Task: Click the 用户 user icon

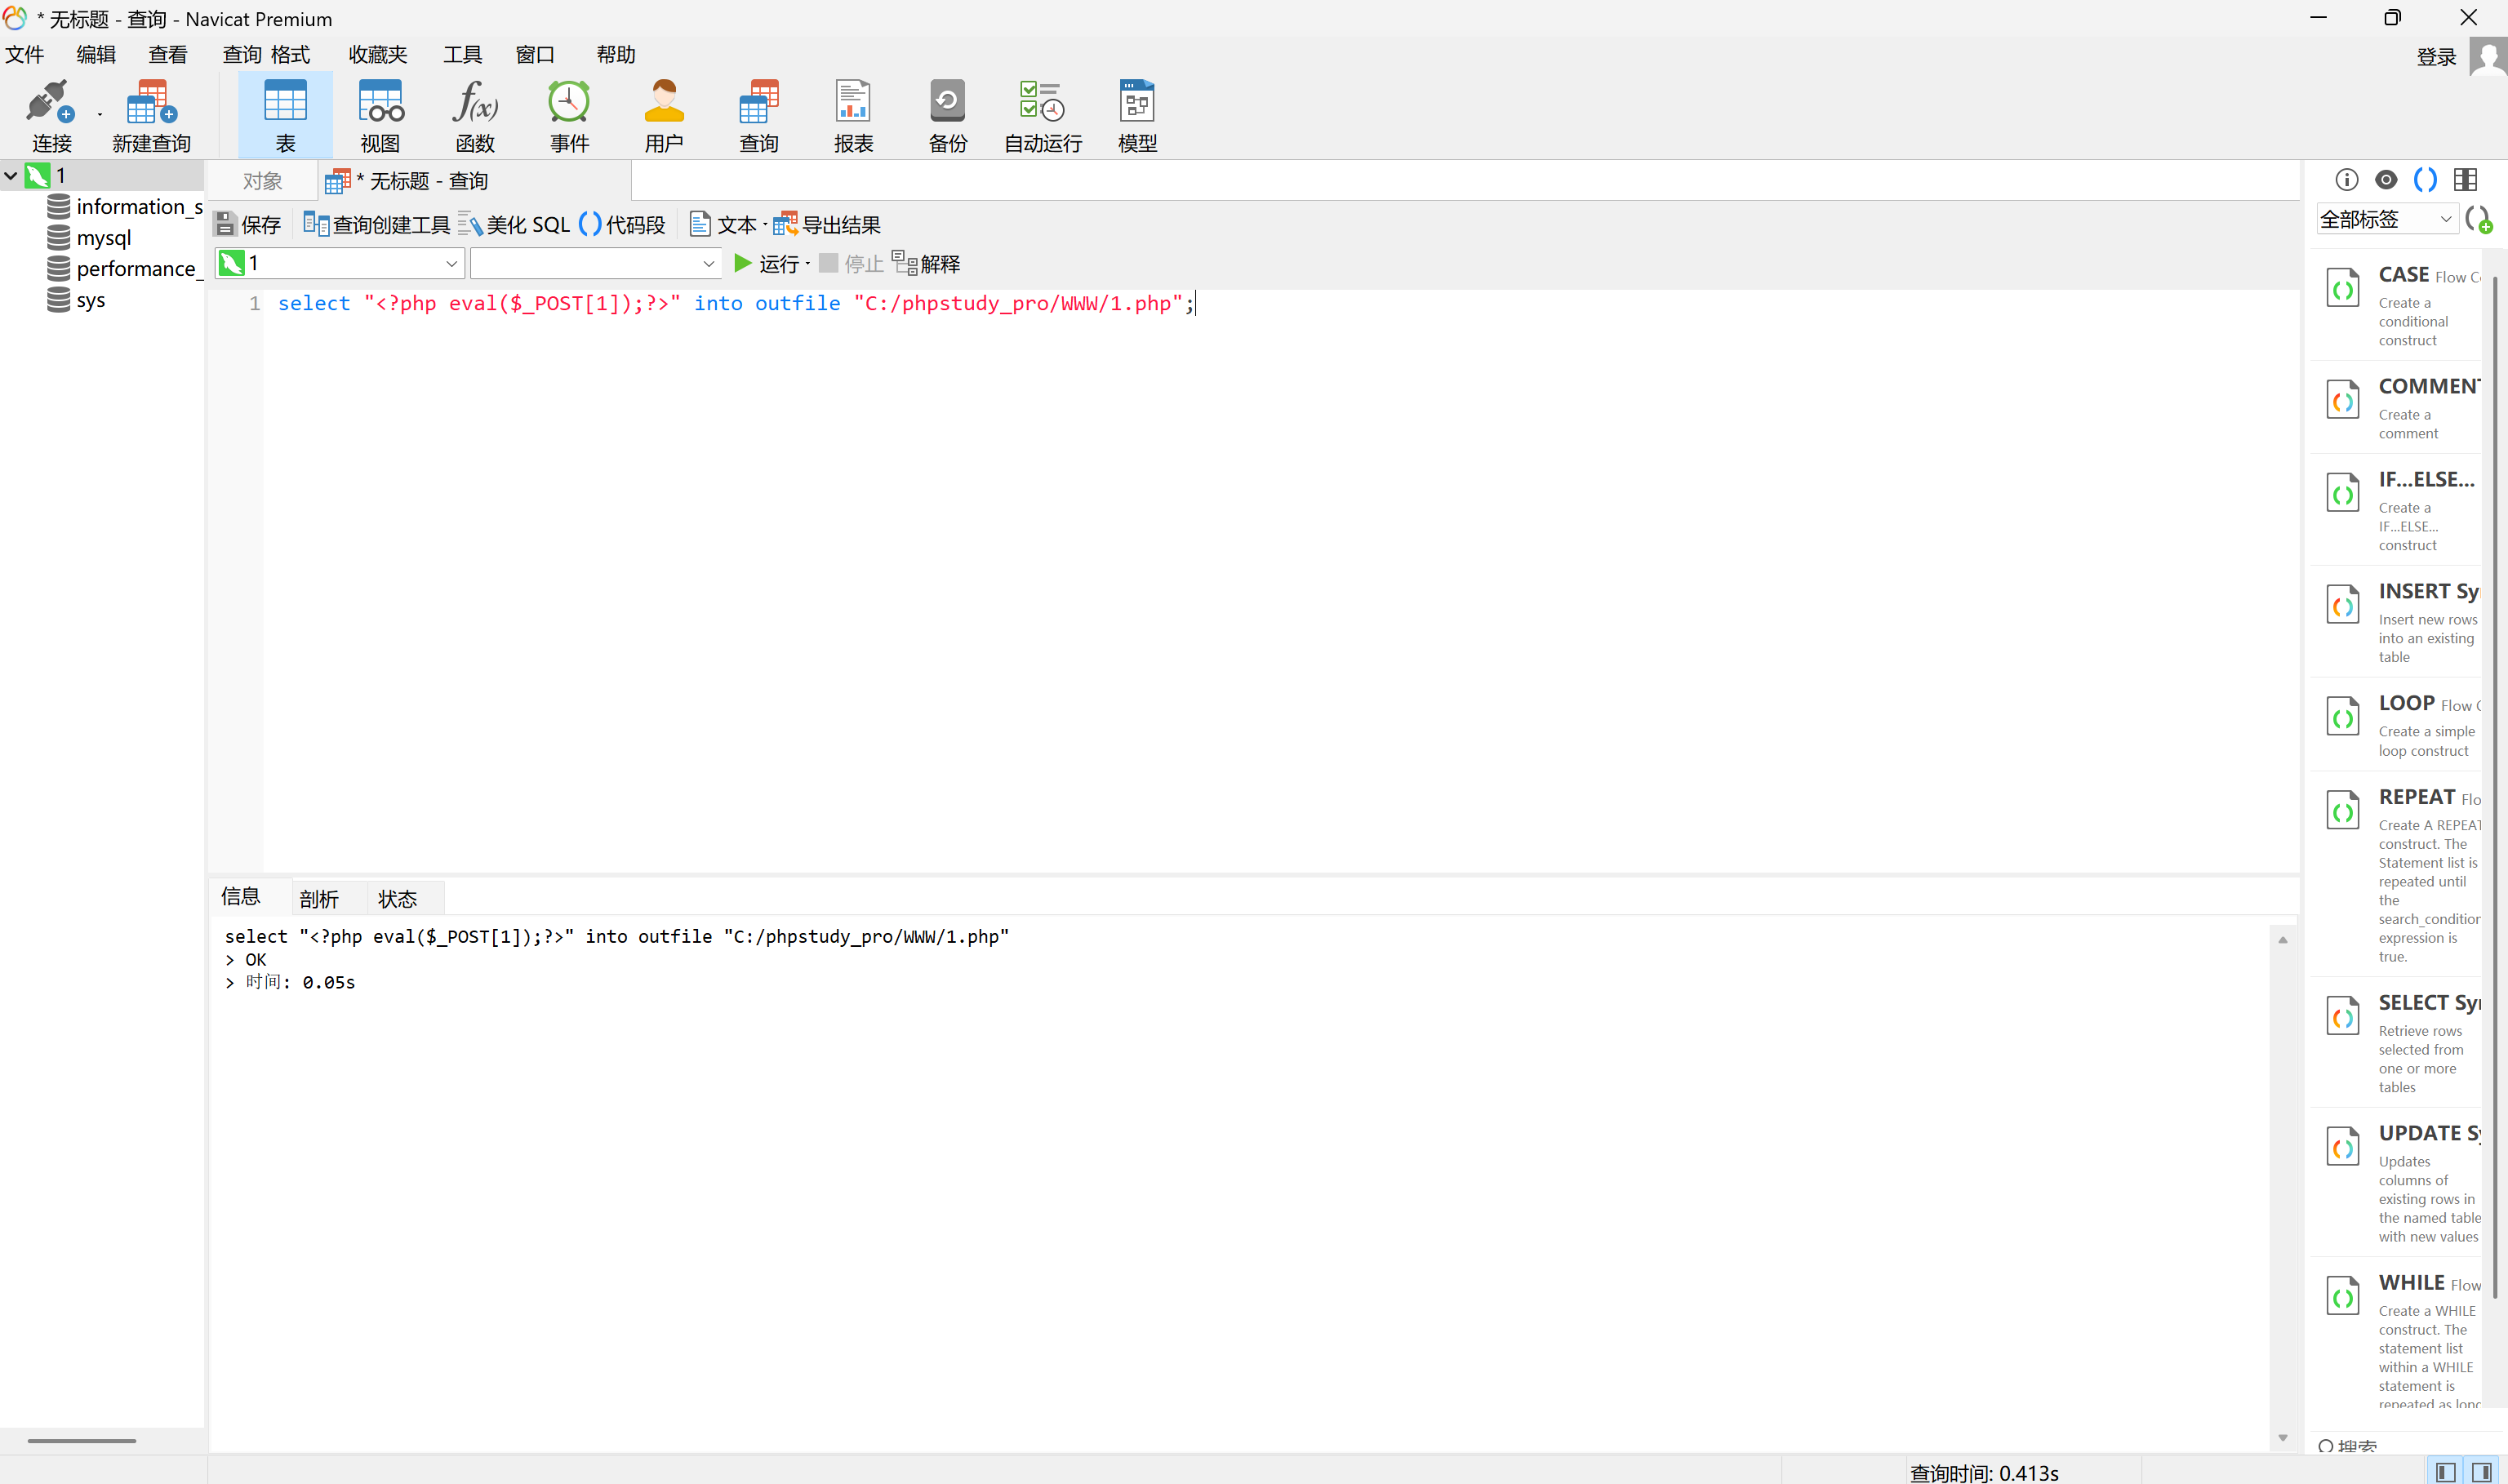Action: tap(663, 115)
